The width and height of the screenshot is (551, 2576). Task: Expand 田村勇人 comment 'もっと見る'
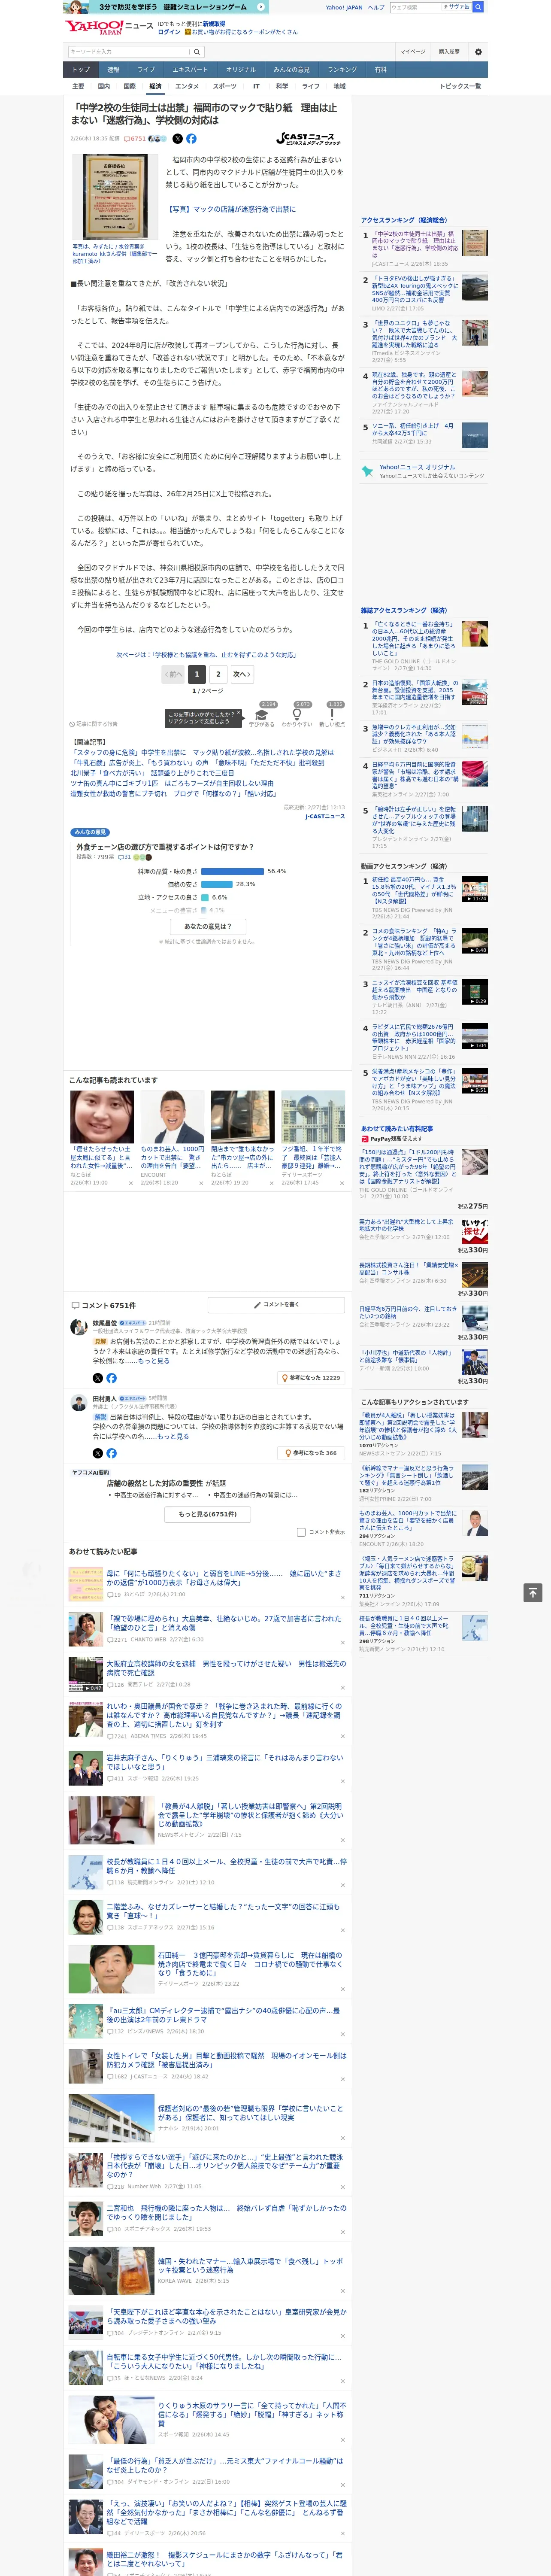coord(172,1436)
